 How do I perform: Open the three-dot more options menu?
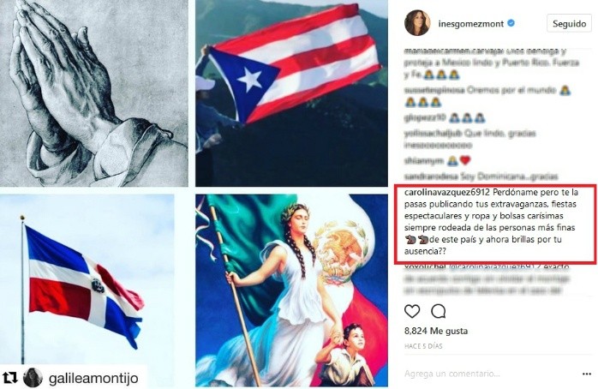[x=587, y=374]
